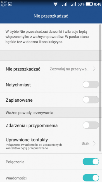Tap the 8:48 clock in status bar
The height and width of the screenshot is (182, 102).
[98, 4]
